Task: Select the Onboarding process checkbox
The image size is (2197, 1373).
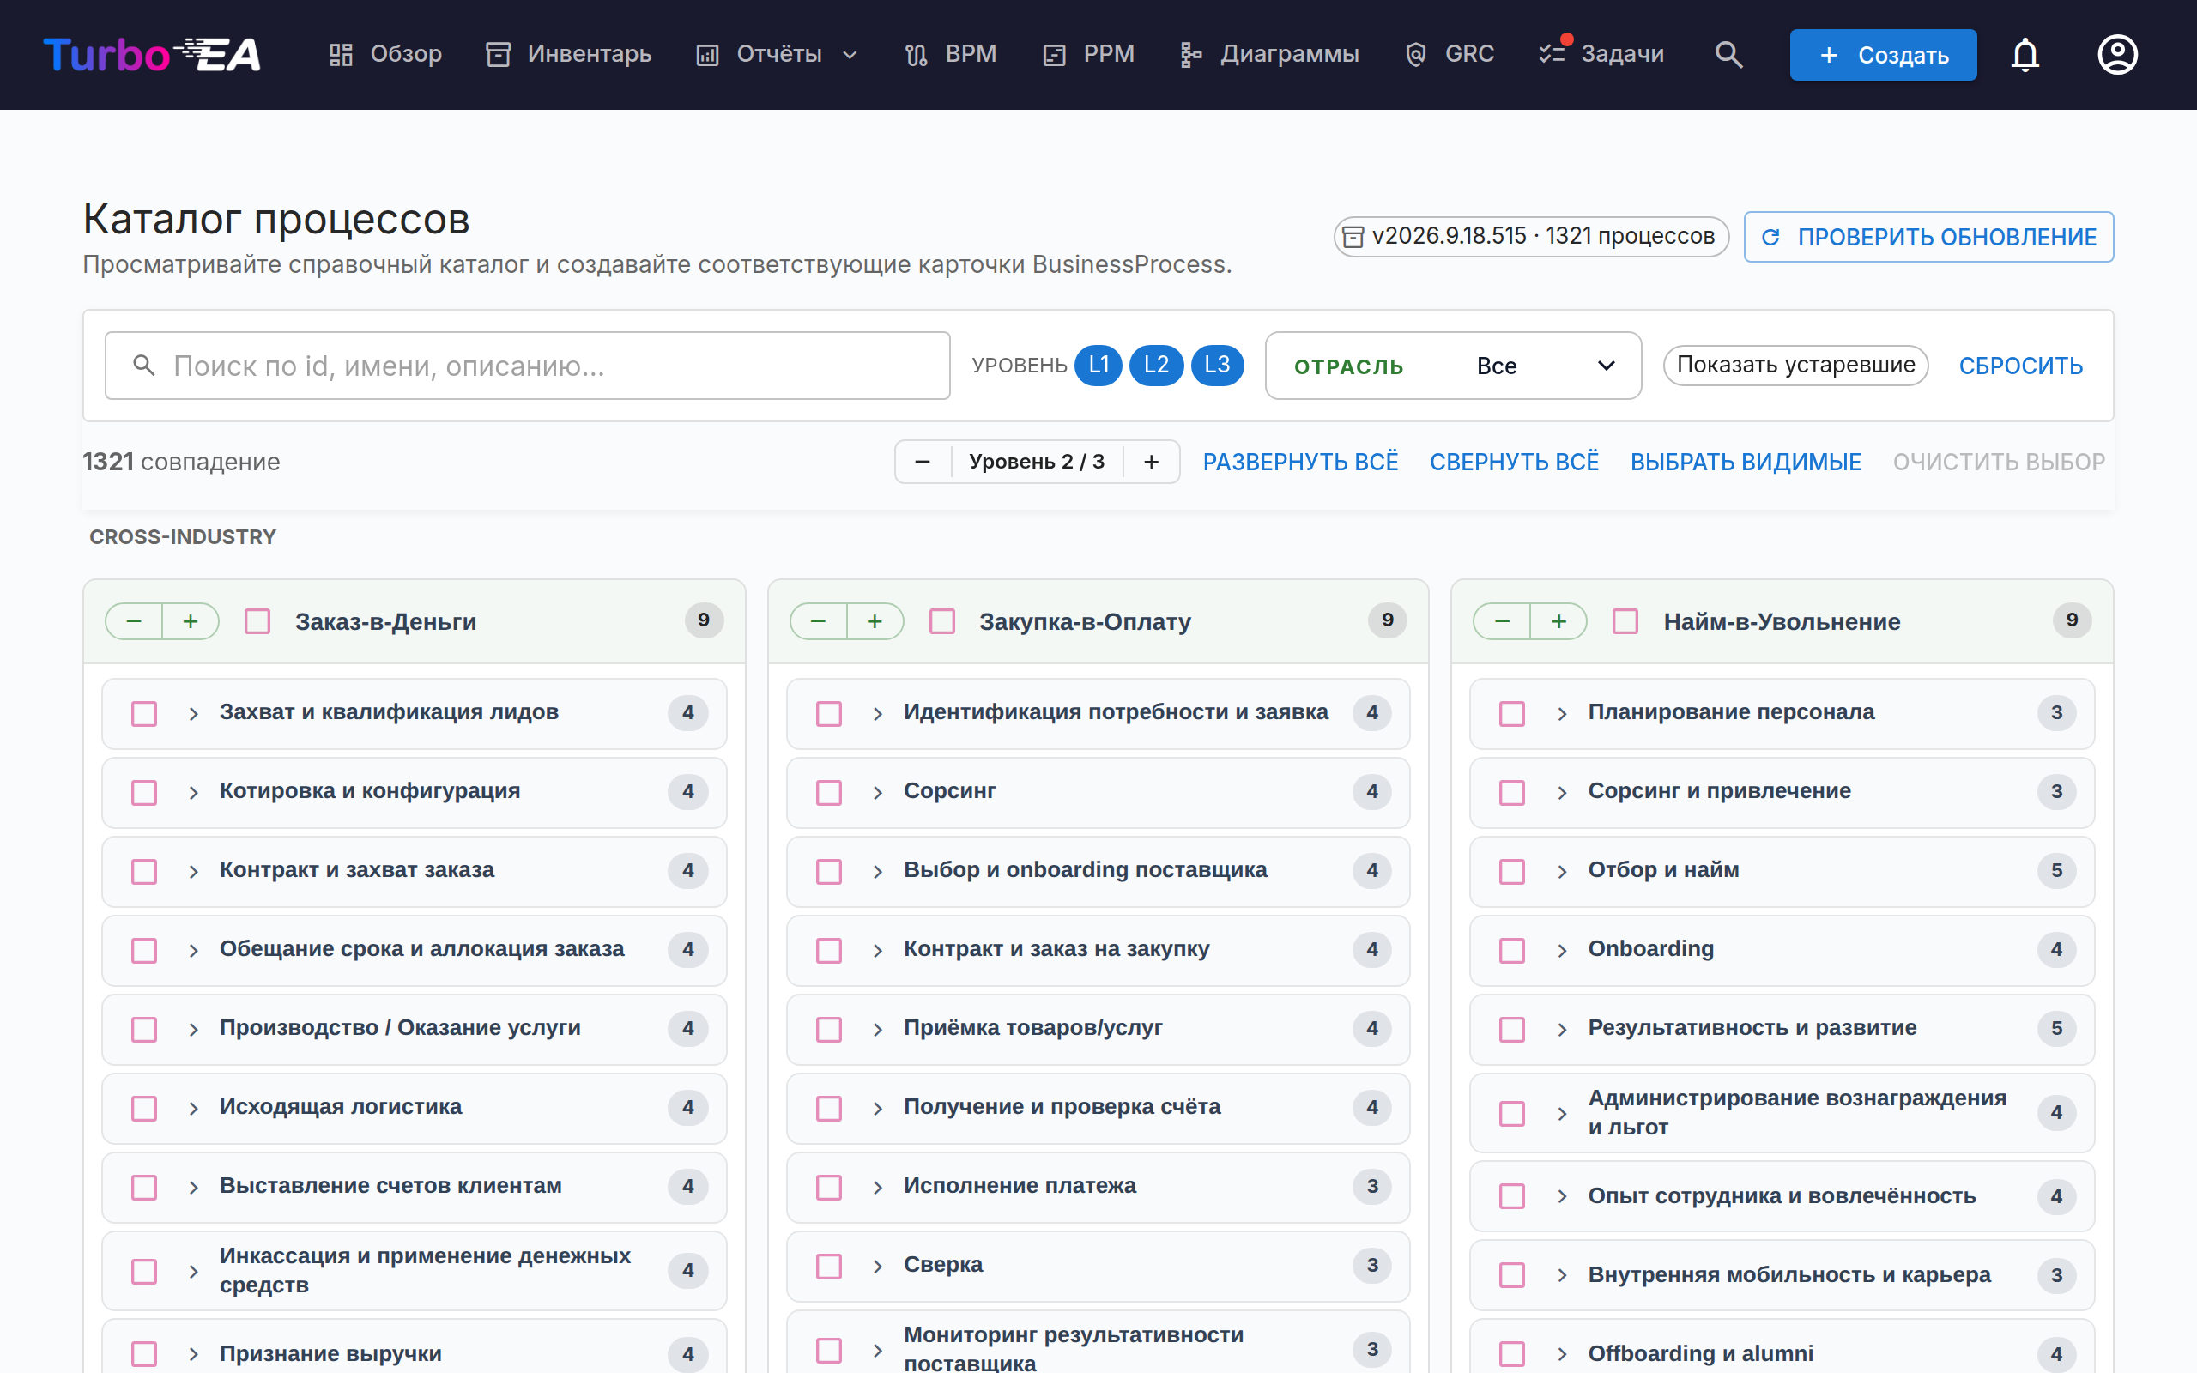Action: [x=1511, y=950]
